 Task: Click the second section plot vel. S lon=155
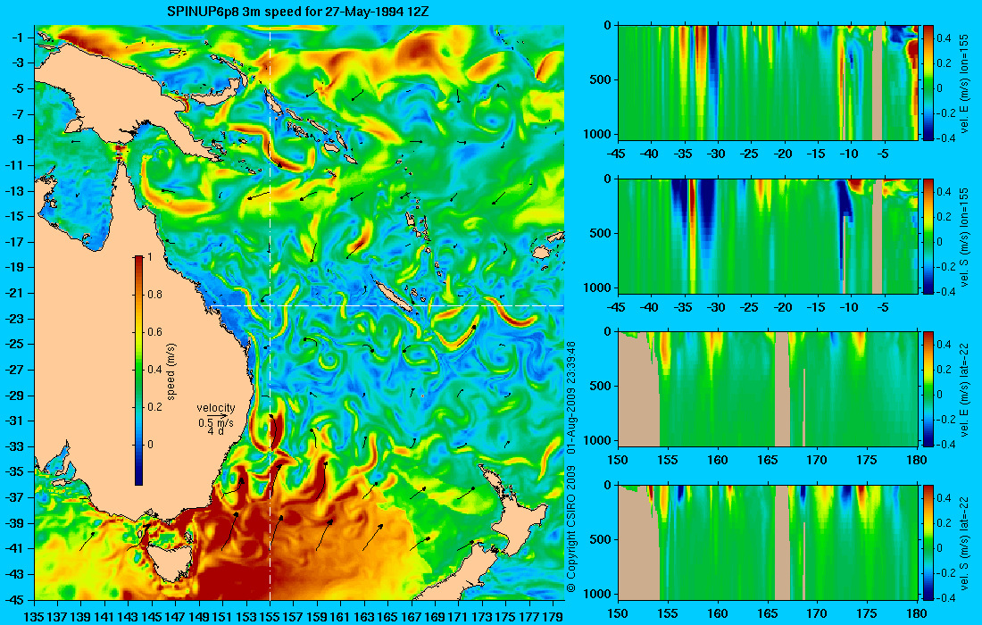[768, 236]
